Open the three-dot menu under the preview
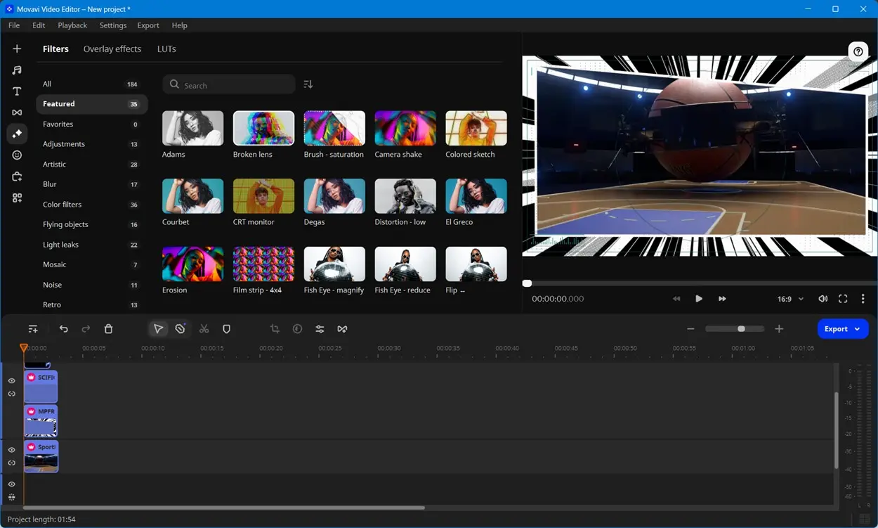The height and width of the screenshot is (528, 878). (x=863, y=298)
